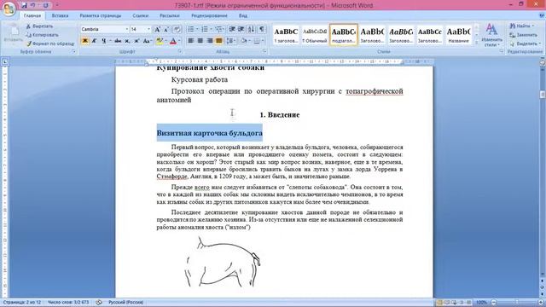Open multilevel list dropdown
Image resolution: width=546 pixels, height=307 pixels.
click(x=224, y=29)
